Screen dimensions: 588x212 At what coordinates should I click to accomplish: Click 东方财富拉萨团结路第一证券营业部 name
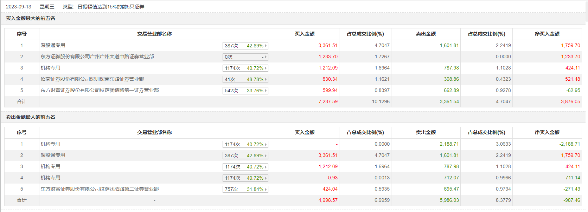click(x=100, y=90)
